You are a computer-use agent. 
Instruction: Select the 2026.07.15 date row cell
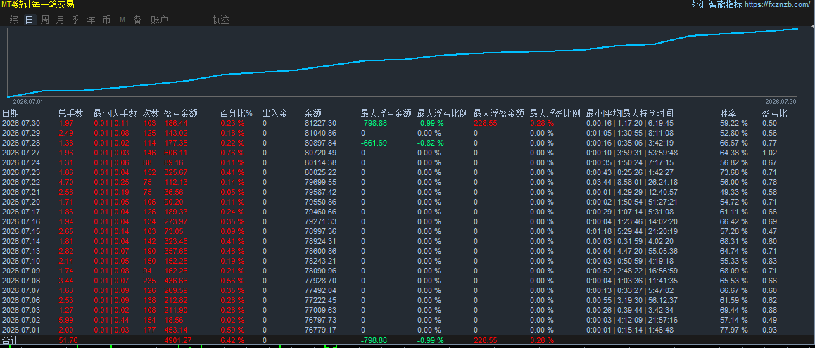[21, 231]
